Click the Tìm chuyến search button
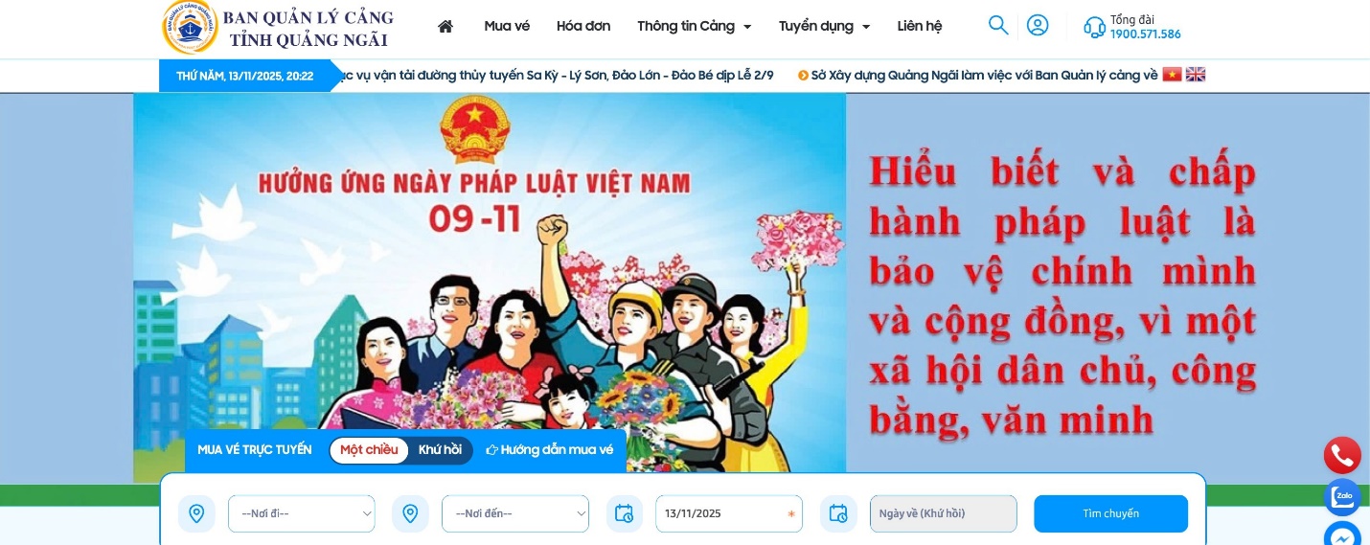Viewport: 1370px width, 545px height. tap(1111, 513)
